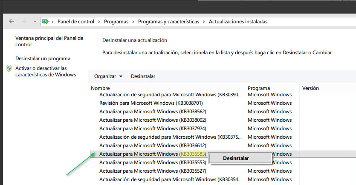
Task: Click the Control Panel icon in address bar
Action: click(45, 22)
